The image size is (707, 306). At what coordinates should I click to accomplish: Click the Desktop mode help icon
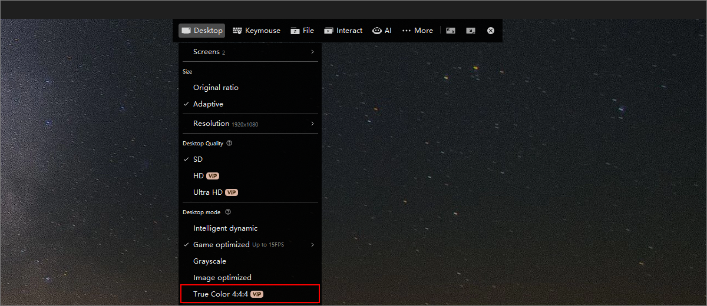[228, 212]
